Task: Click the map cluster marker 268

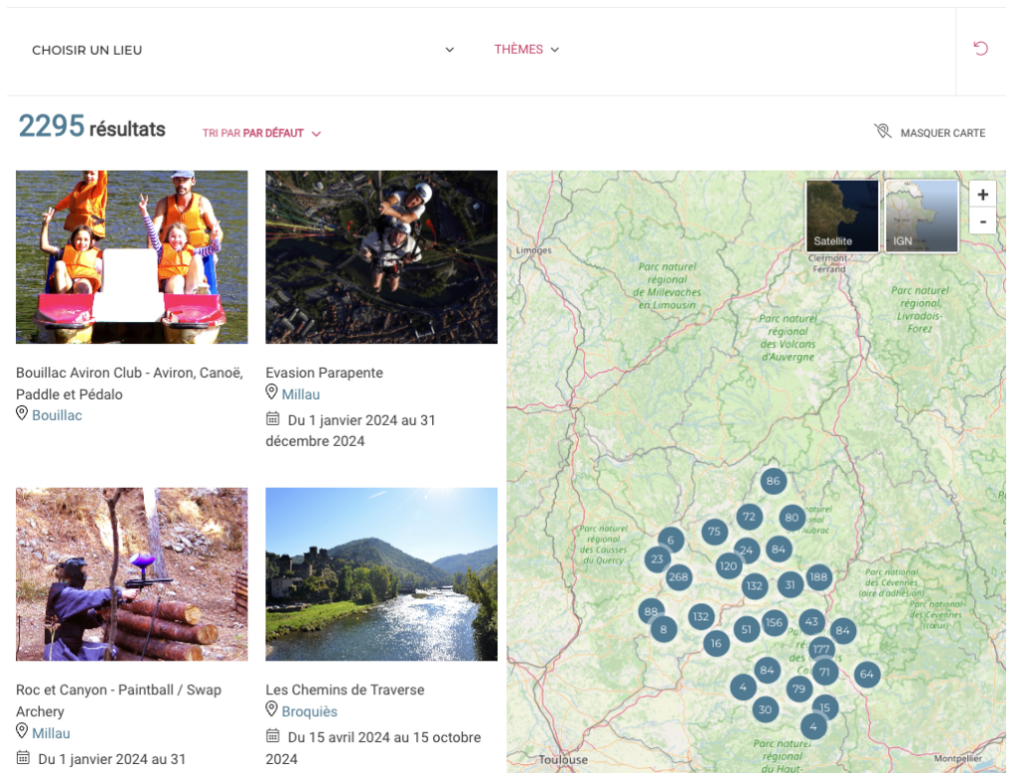Action: tap(678, 577)
